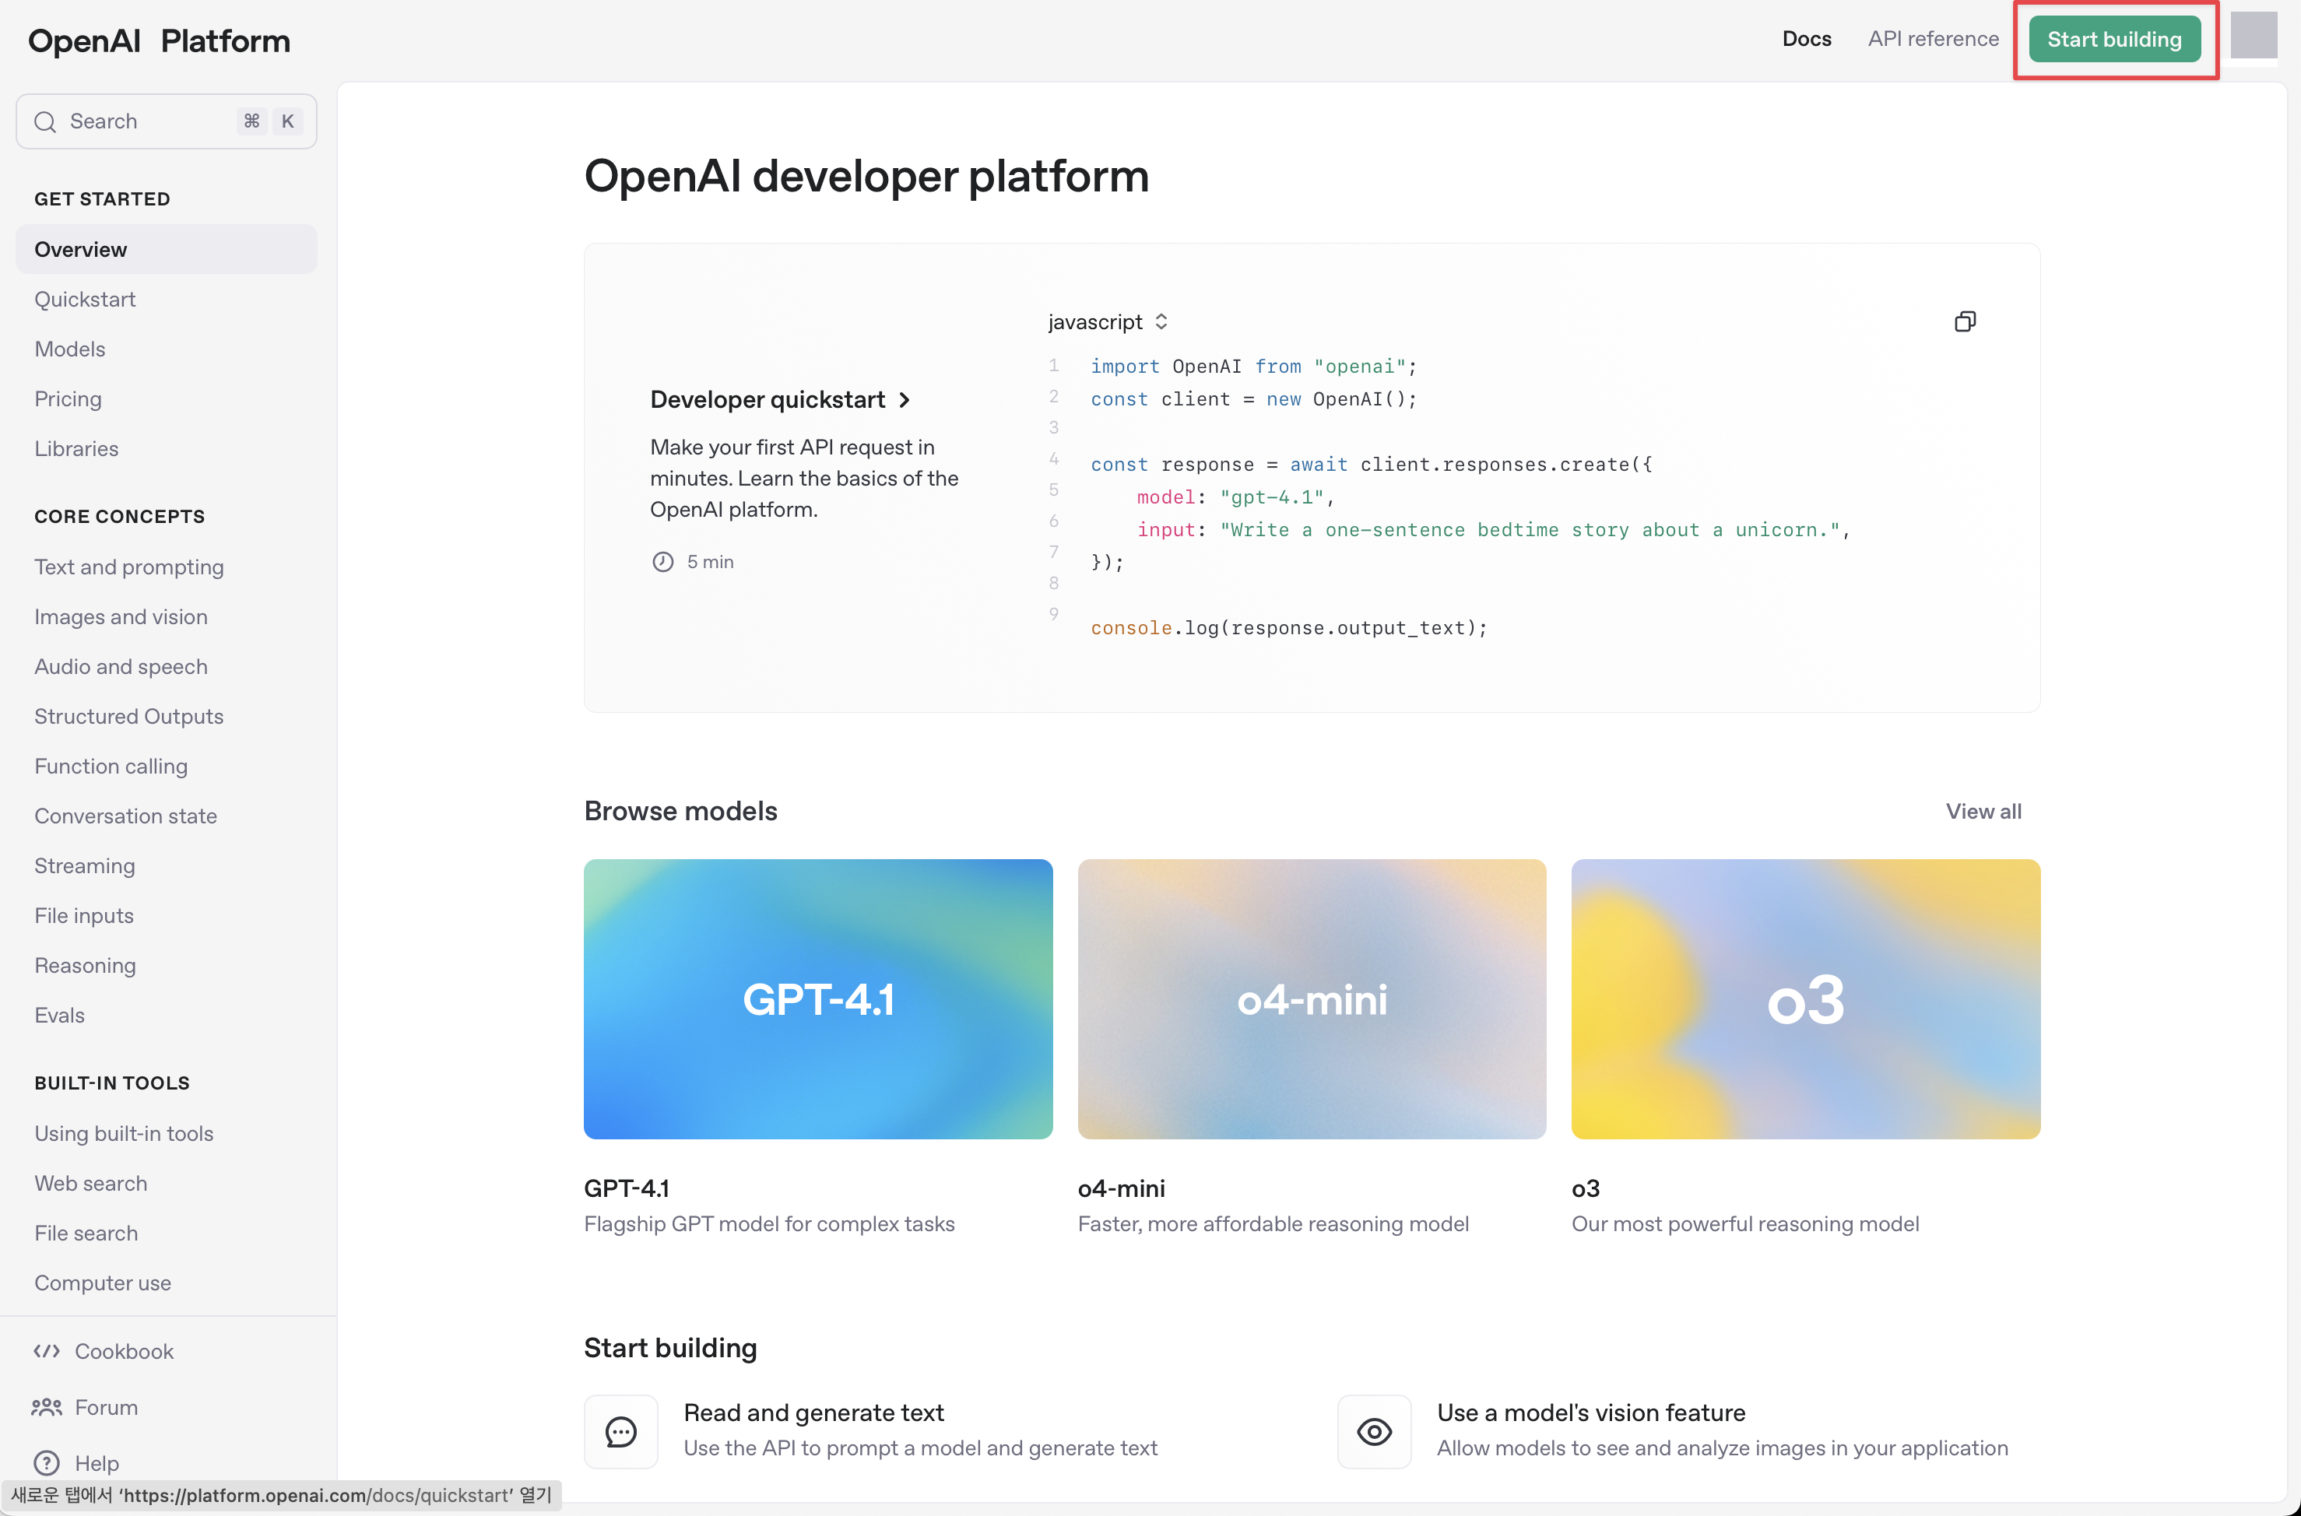Click 'Faster, more affordable reasoning model' text
Viewport: 2301px width, 1516px height.
pyautogui.click(x=1273, y=1224)
